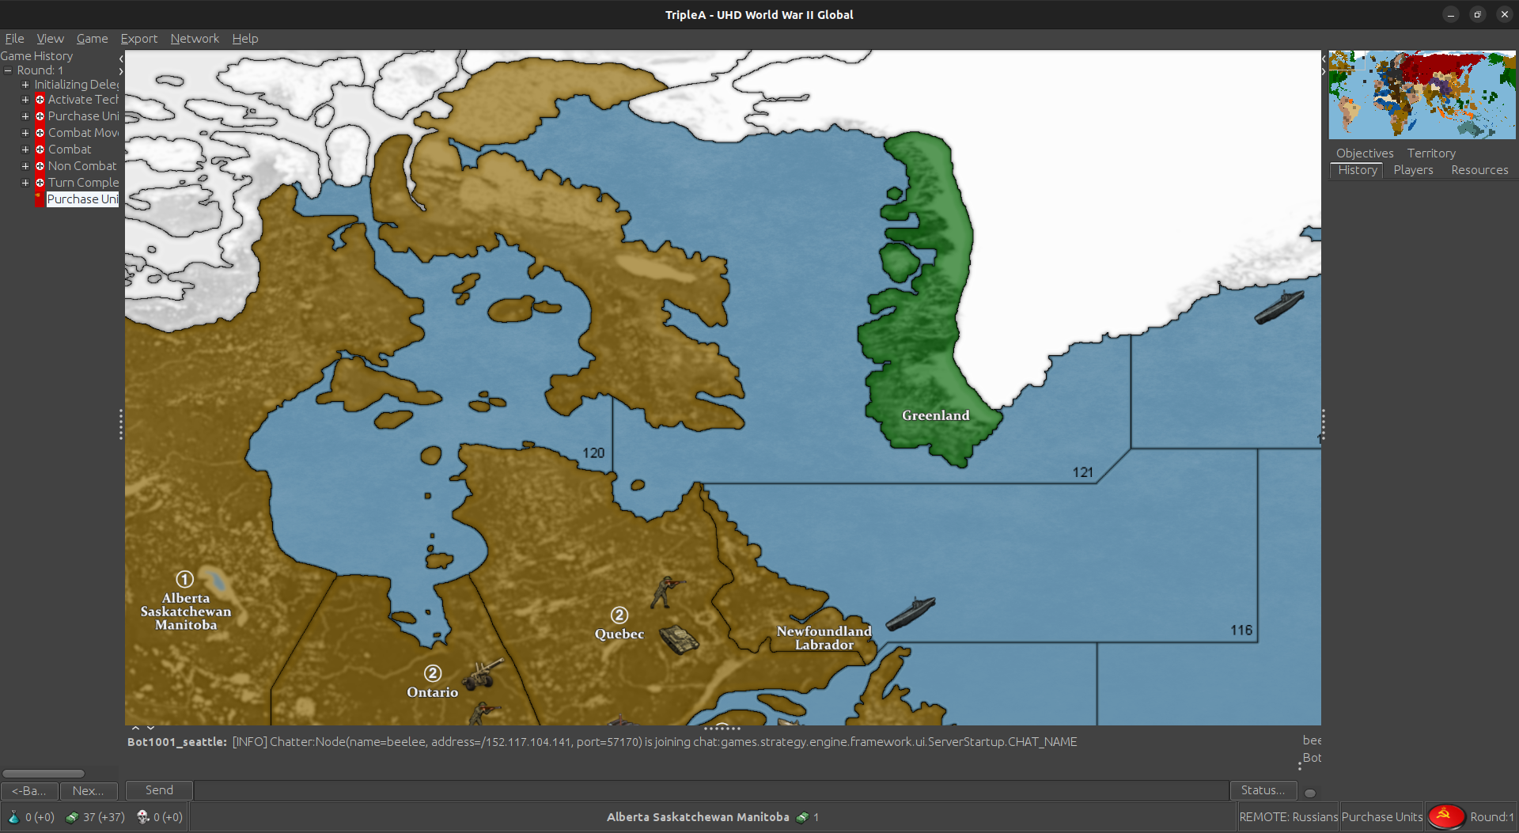
Task: Click the production value 2 circle on Quebec
Action: [x=619, y=615]
